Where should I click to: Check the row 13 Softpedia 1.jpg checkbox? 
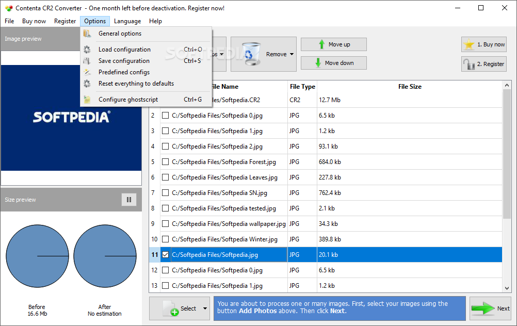pyautogui.click(x=166, y=286)
